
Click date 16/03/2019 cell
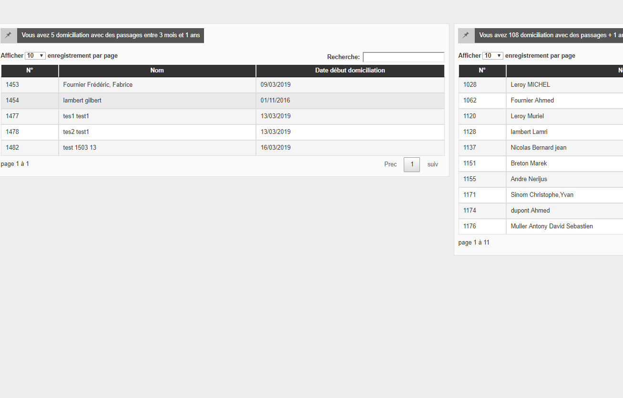[x=350, y=148]
